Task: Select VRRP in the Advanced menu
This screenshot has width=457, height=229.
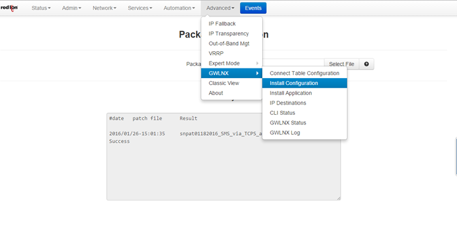Action: click(232, 53)
